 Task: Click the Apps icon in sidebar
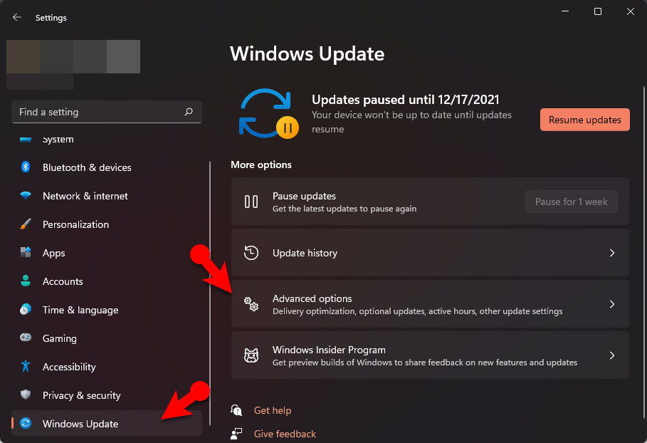(26, 253)
